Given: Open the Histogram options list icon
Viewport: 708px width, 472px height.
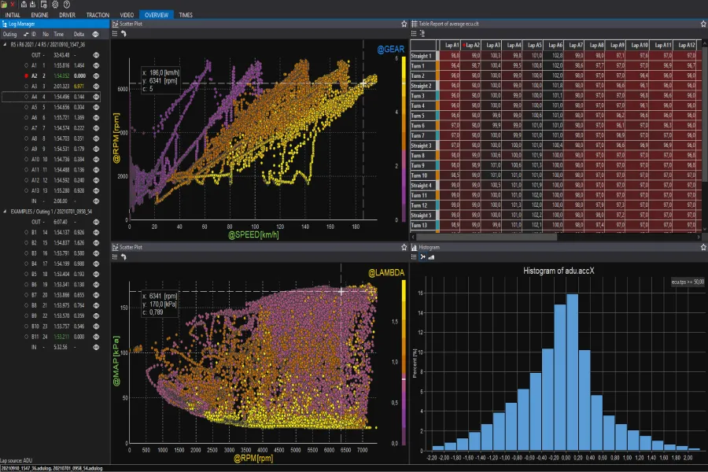Looking at the screenshot, I should point(414,257).
